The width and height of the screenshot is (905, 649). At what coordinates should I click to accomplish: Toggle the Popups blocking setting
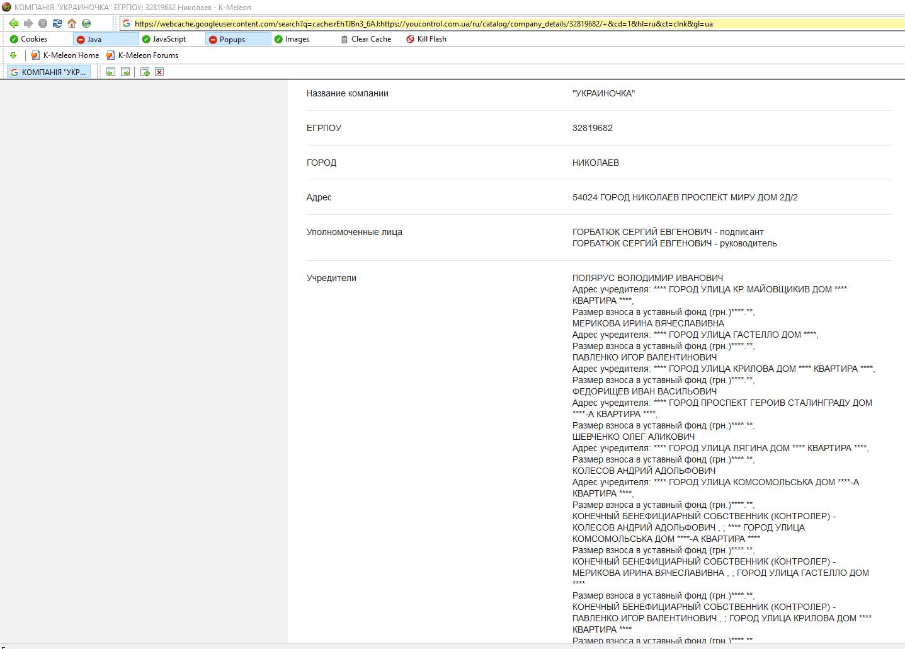[x=227, y=39]
